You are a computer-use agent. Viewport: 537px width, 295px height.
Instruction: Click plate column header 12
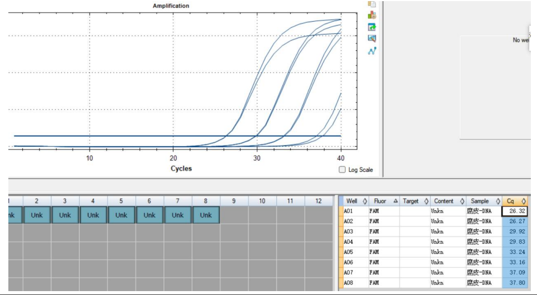[319, 201]
